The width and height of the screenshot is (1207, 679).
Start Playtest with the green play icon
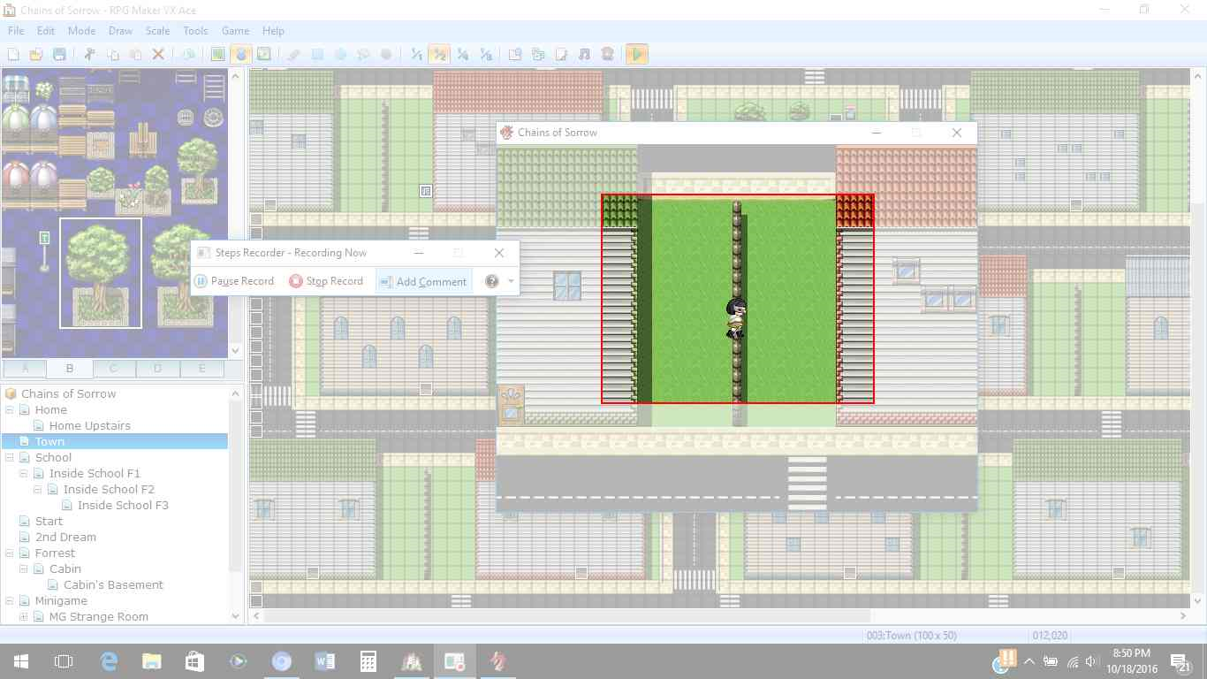coord(637,54)
